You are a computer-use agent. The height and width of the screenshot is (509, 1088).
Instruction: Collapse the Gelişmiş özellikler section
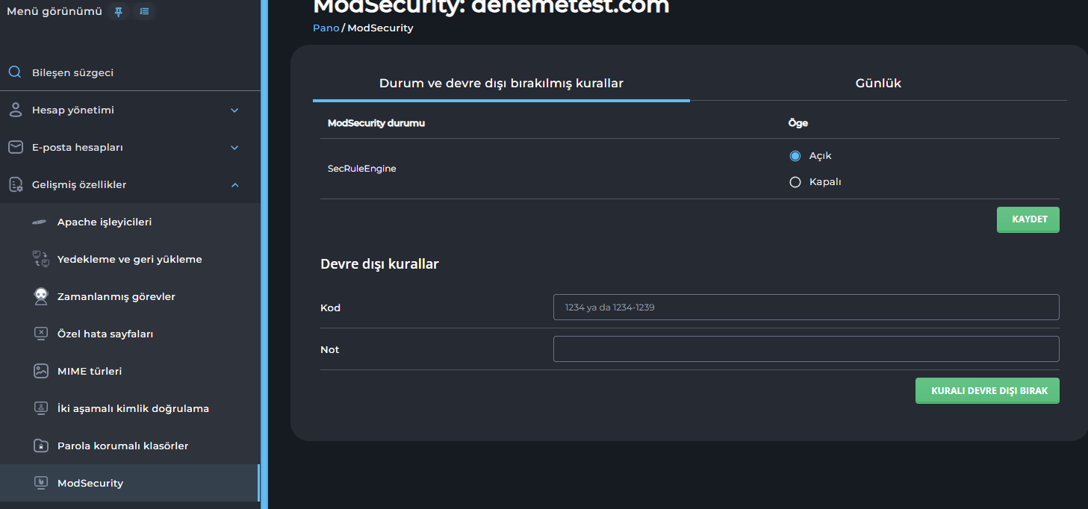(234, 185)
